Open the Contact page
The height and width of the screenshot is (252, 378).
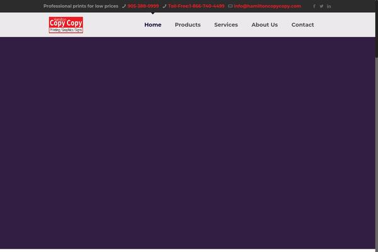tap(302, 25)
